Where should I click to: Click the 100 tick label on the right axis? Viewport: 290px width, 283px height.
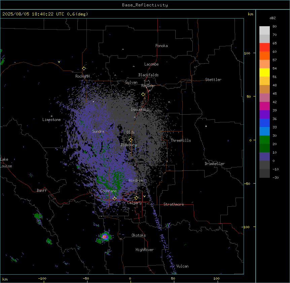[247, 53]
